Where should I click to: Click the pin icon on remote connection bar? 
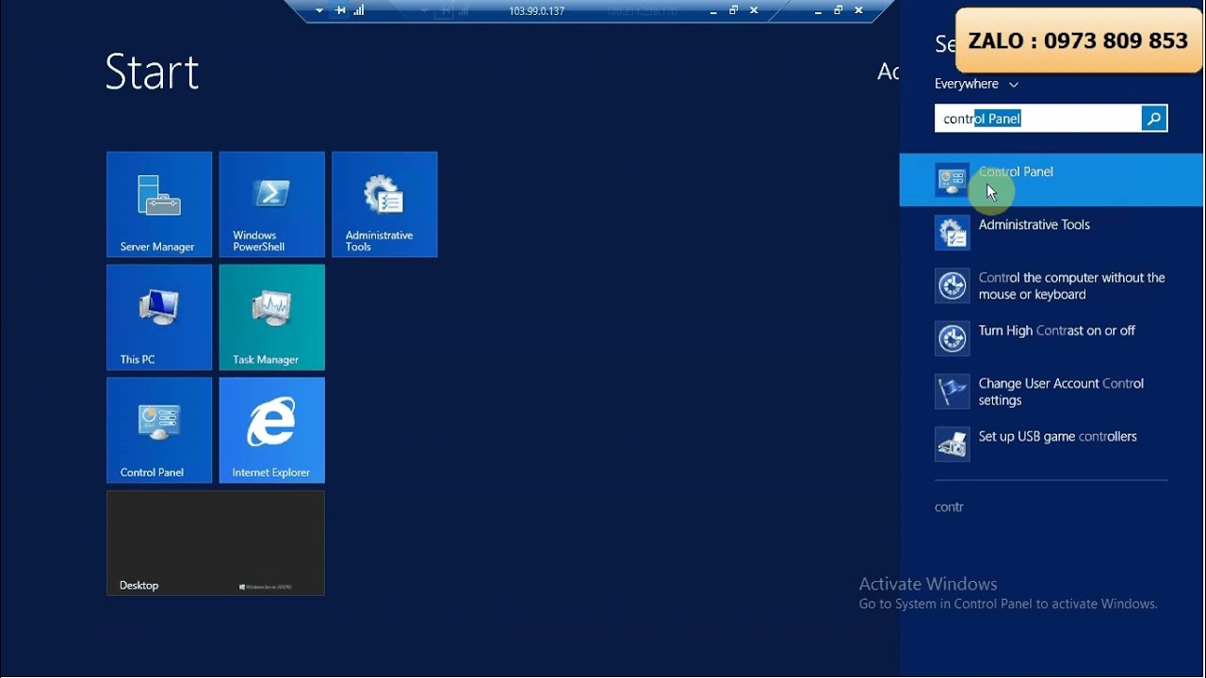(340, 10)
